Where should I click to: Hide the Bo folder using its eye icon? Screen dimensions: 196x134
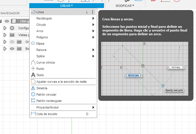point(12,49)
